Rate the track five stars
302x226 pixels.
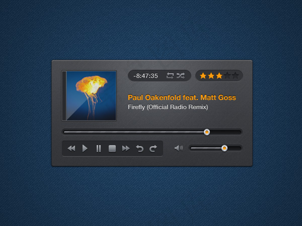click(x=236, y=76)
